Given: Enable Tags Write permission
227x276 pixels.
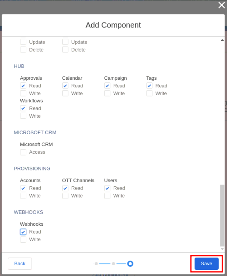Looking at the screenshot, I should click(149, 93).
